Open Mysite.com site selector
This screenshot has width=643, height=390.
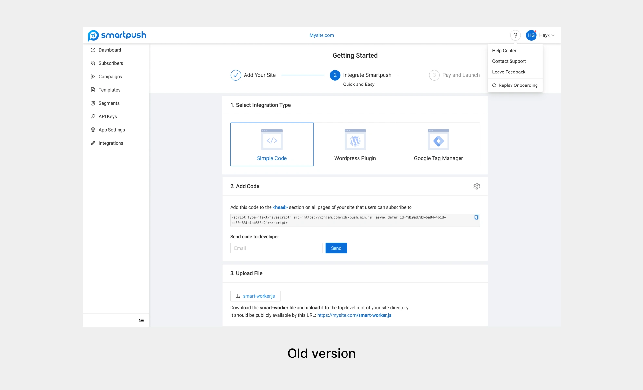click(321, 35)
